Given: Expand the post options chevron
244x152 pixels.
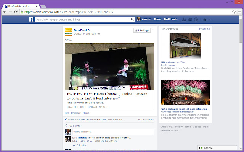Looking at the screenshot, I should point(153,30).
